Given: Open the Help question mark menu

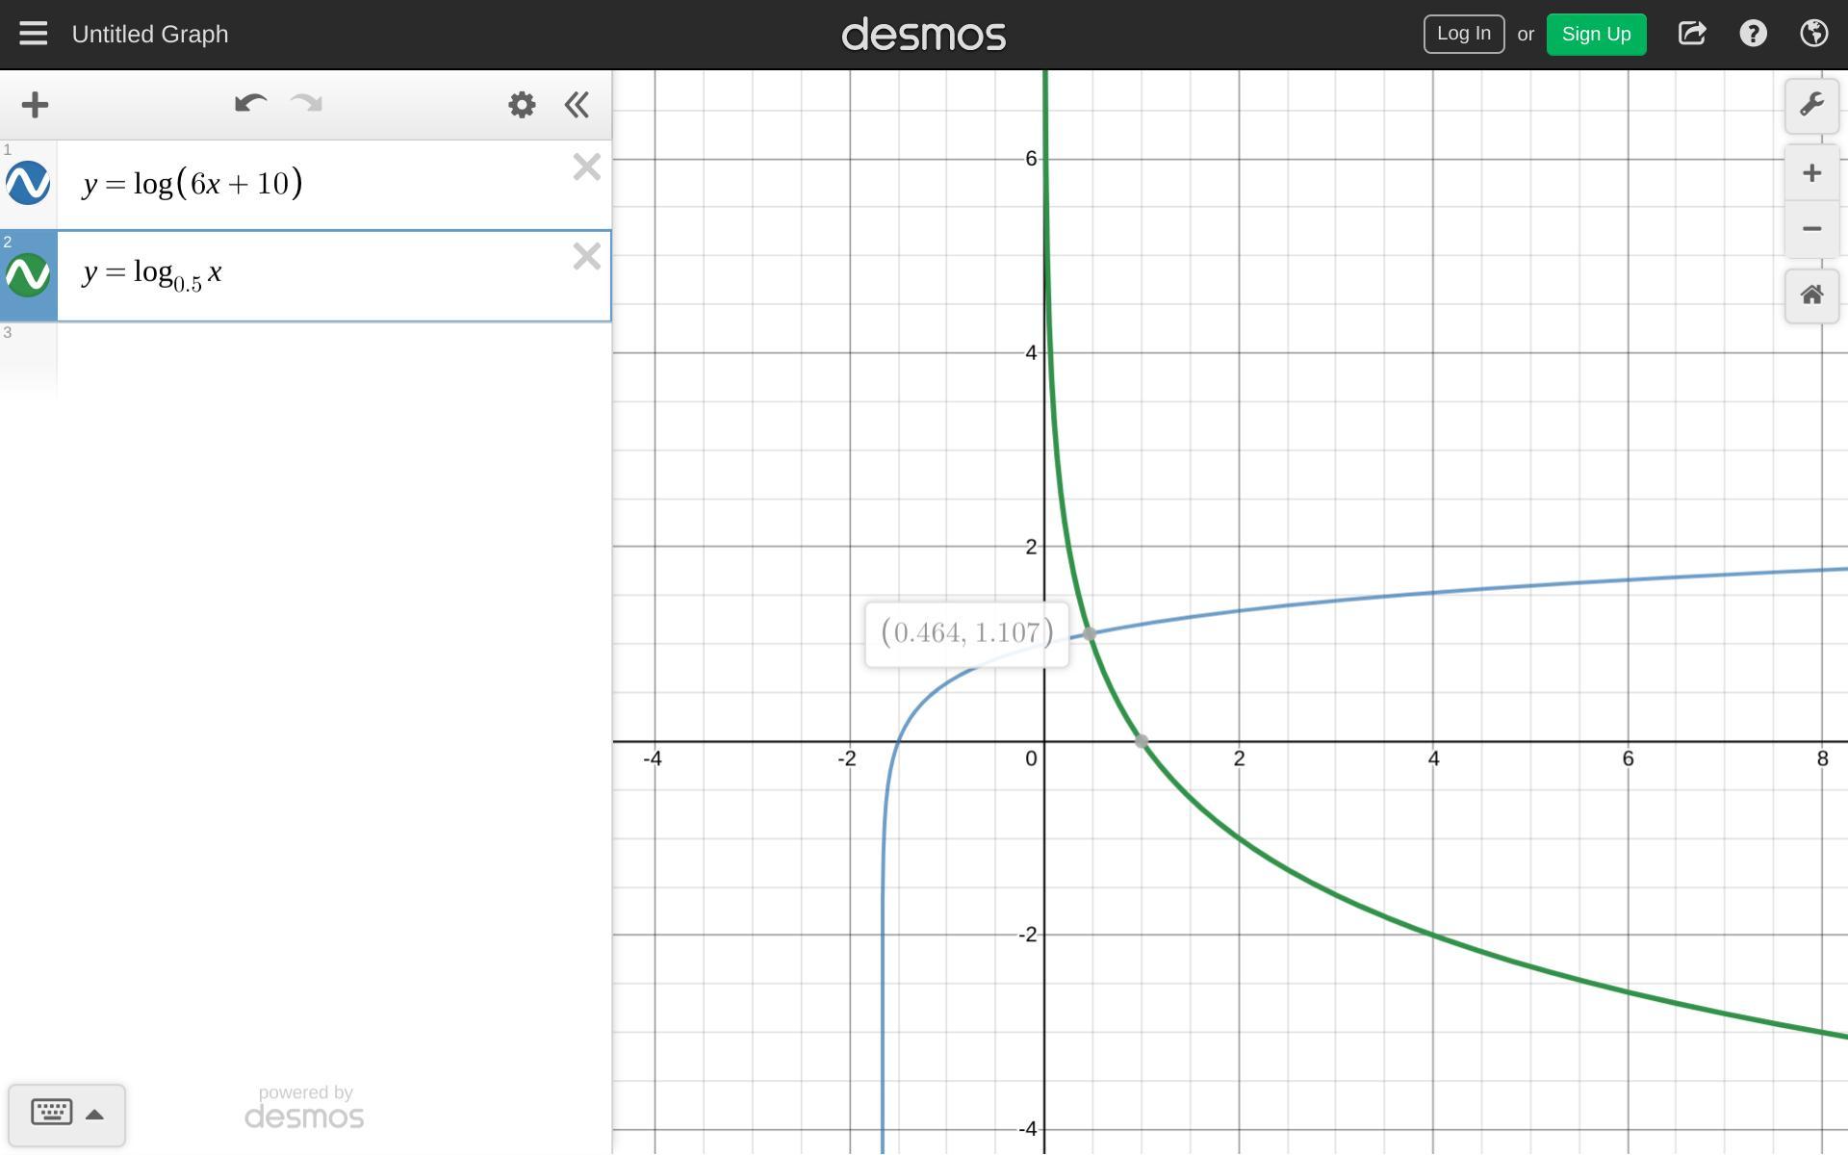Looking at the screenshot, I should tap(1753, 34).
